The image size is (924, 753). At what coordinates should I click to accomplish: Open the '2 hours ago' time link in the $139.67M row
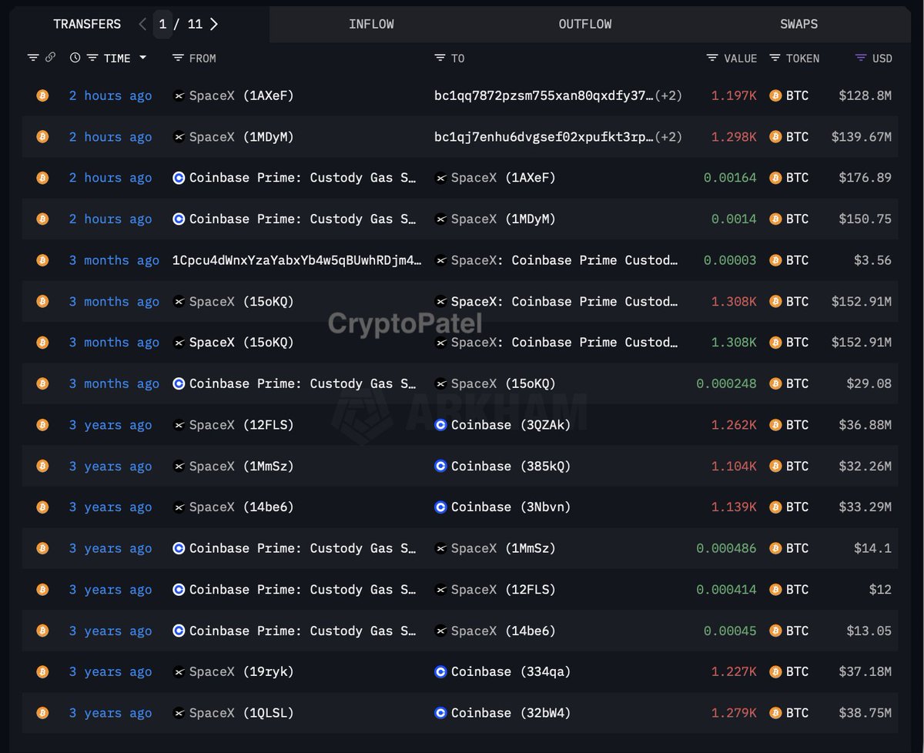click(x=110, y=137)
